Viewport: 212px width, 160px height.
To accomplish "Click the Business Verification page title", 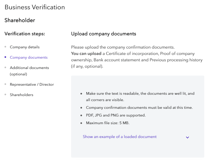I will 35,7.
